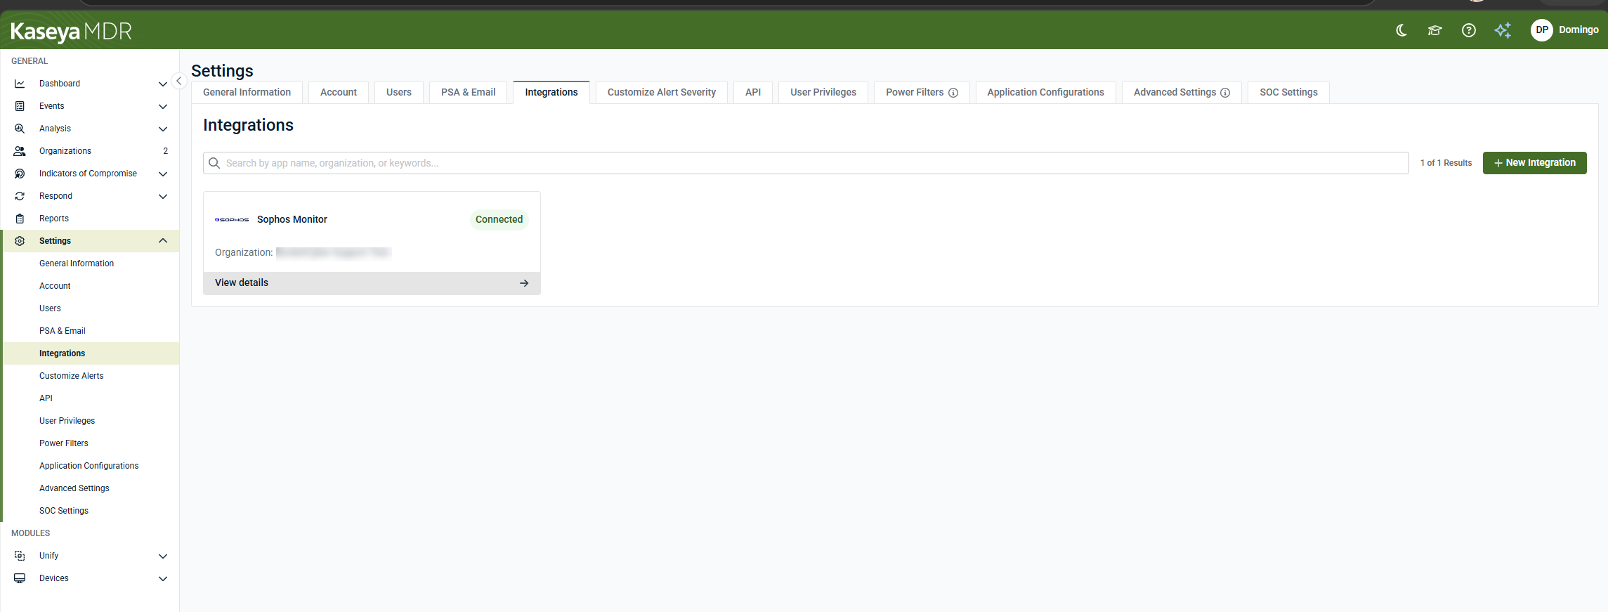This screenshot has width=1608, height=612.
Task: Open the help question mark icon
Action: [x=1468, y=30]
